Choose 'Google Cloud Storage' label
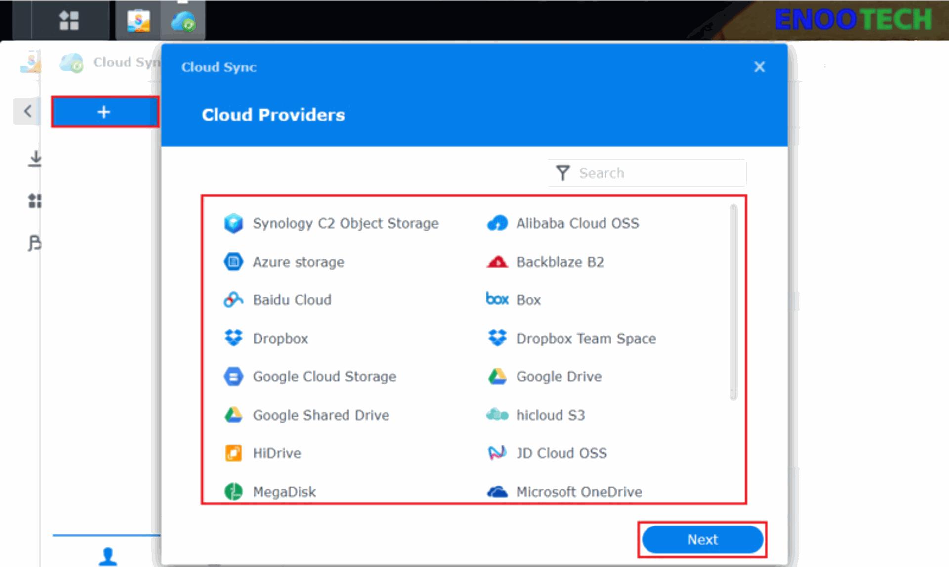Image resolution: width=949 pixels, height=567 pixels. [x=325, y=377]
